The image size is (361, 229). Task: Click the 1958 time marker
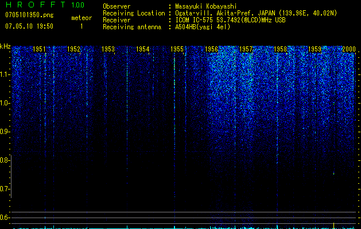(x=280, y=49)
